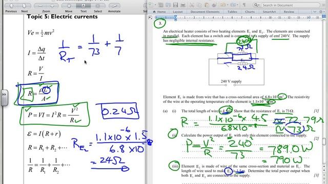
Task: Open Review ribbon tab
Action: 289,12
